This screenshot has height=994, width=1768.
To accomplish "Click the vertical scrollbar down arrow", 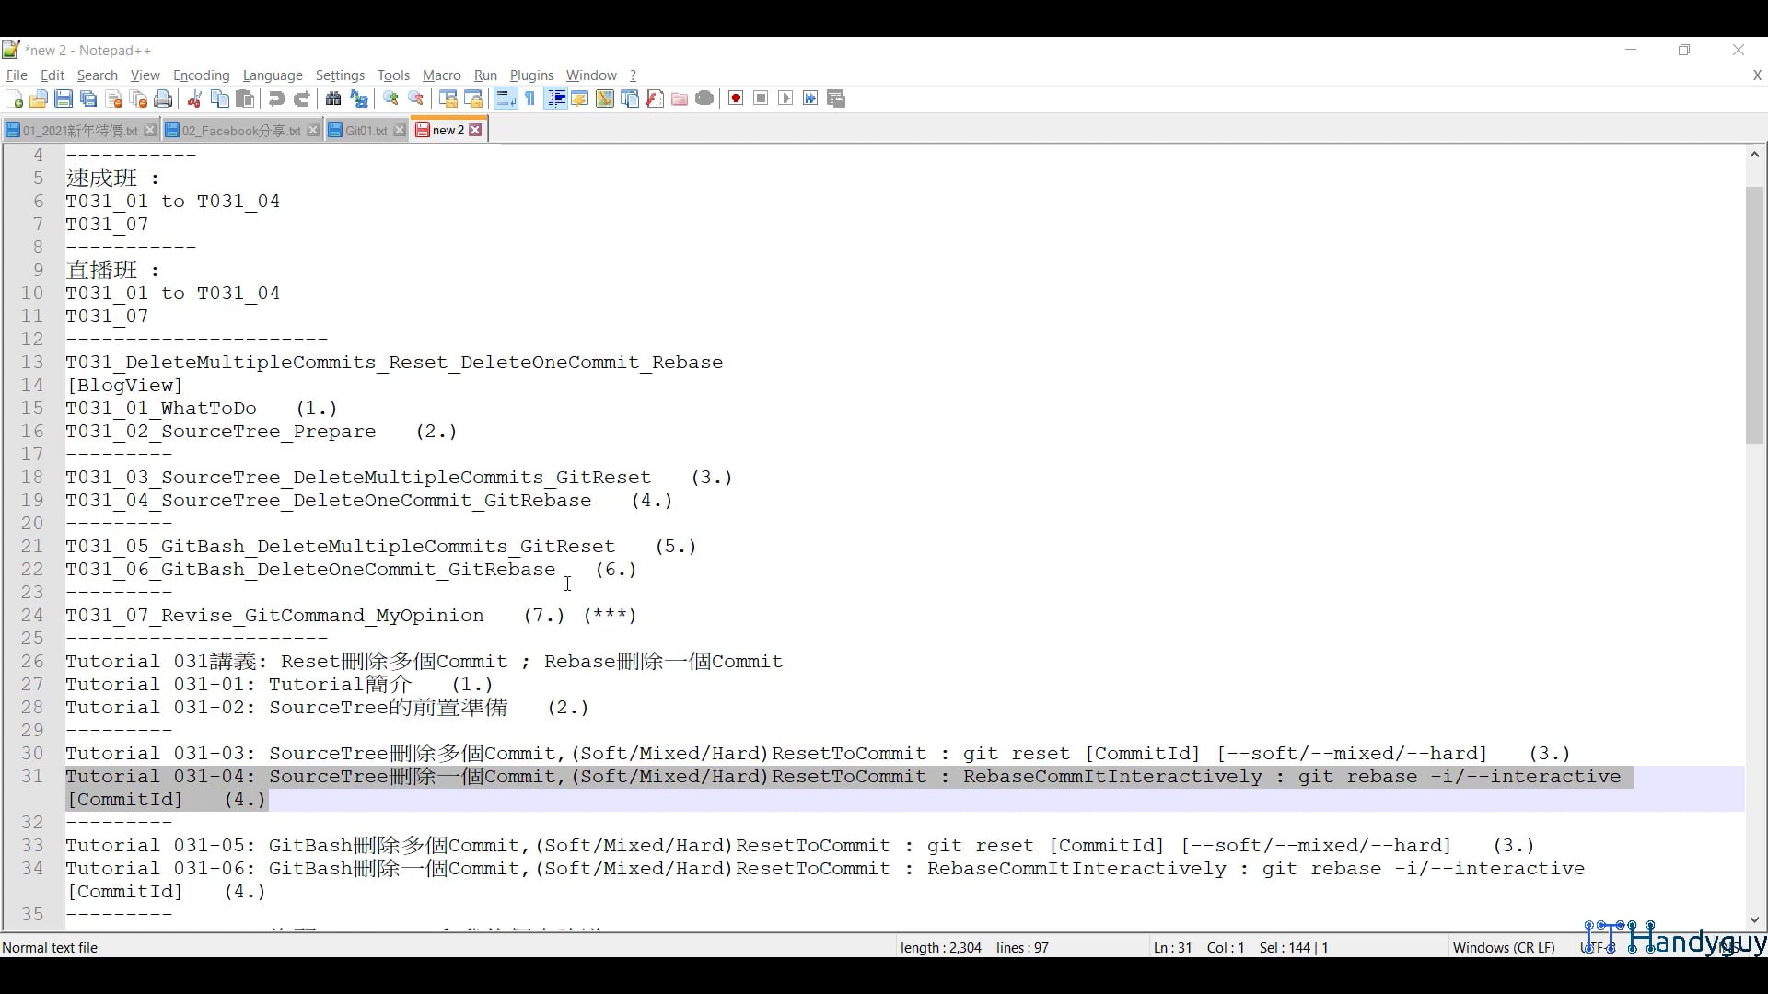I will click(1754, 919).
